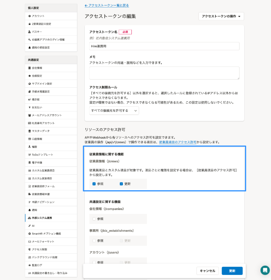Select マスターデータ from the sidebar menu

pos(40,131)
